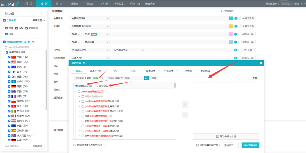306x153 pixels.
Task: Open the 标题摘要(含DWPI) dropdown
Action: (90, 26)
